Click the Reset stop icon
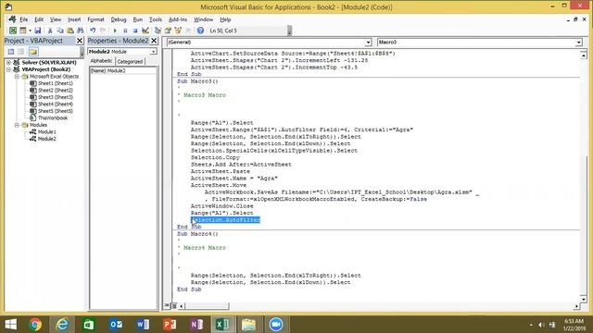593x333 pixels. click(135, 31)
